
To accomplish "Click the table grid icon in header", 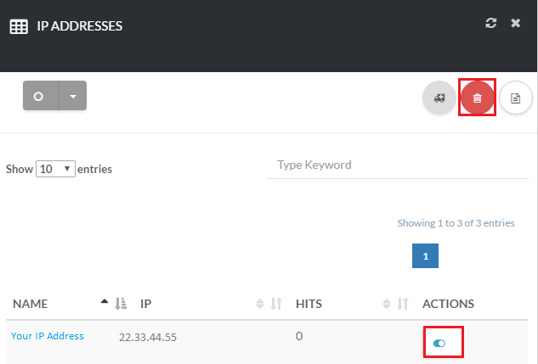I will tap(18, 26).
